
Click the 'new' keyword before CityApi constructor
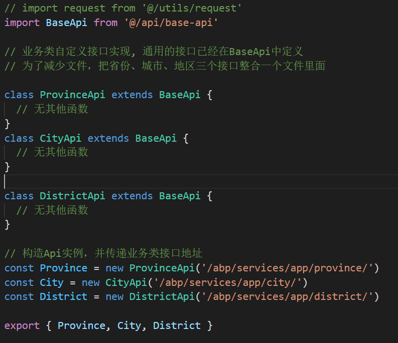coord(90,283)
